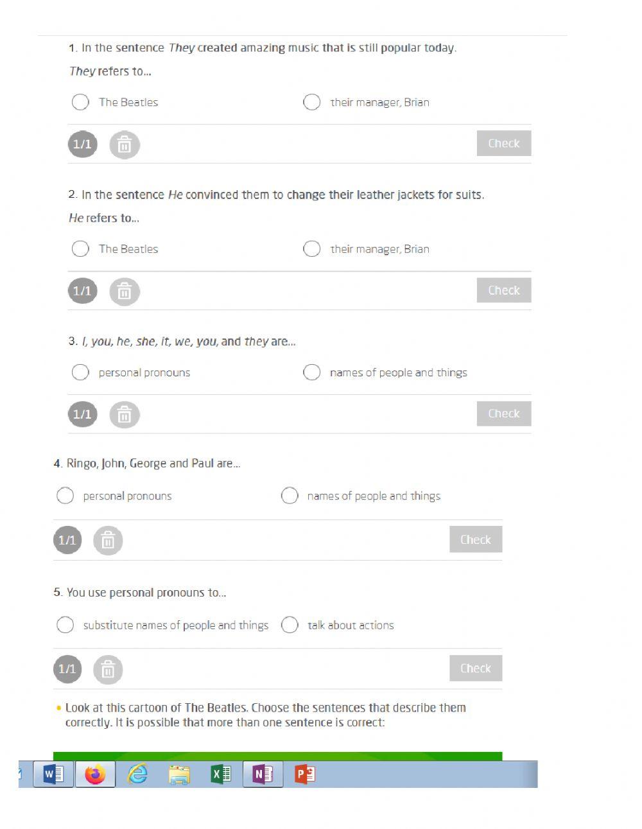642x829 pixels.
Task: Open Firefox from the taskbar
Action: pyautogui.click(x=95, y=774)
